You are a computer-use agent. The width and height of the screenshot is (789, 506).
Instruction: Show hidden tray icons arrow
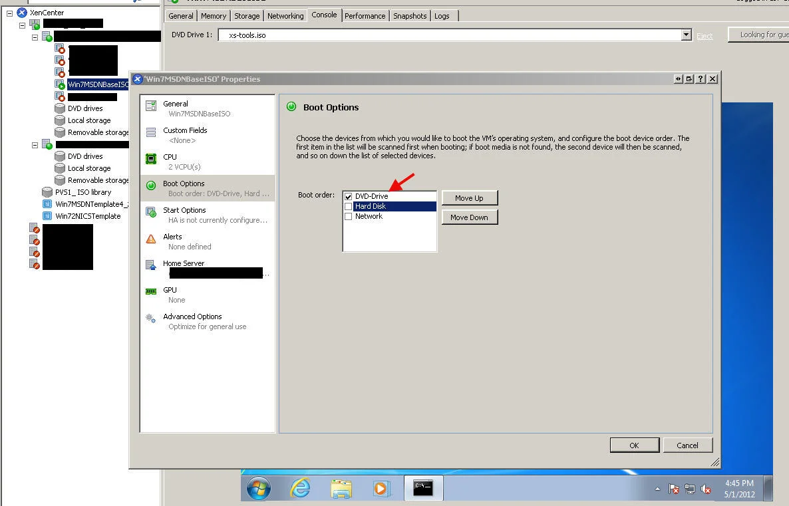[x=657, y=489]
